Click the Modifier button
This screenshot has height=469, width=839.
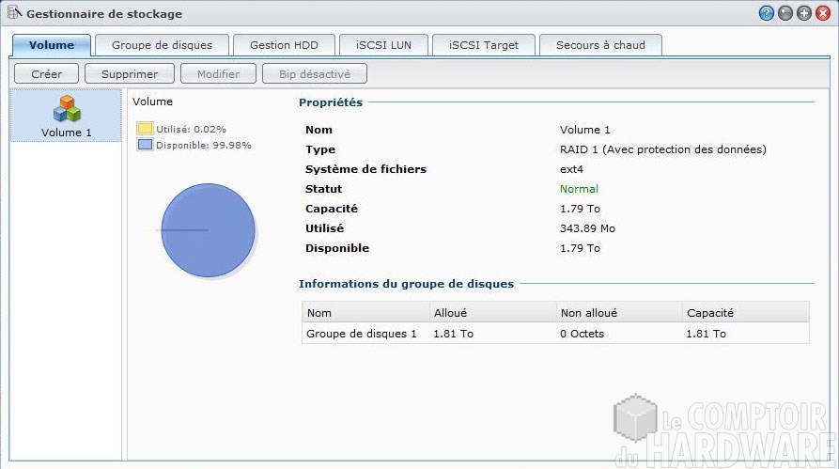(217, 73)
